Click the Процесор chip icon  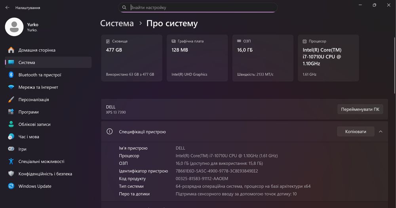(305, 41)
